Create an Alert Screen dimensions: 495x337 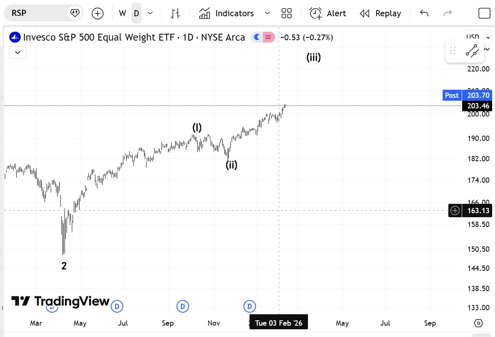pos(328,13)
